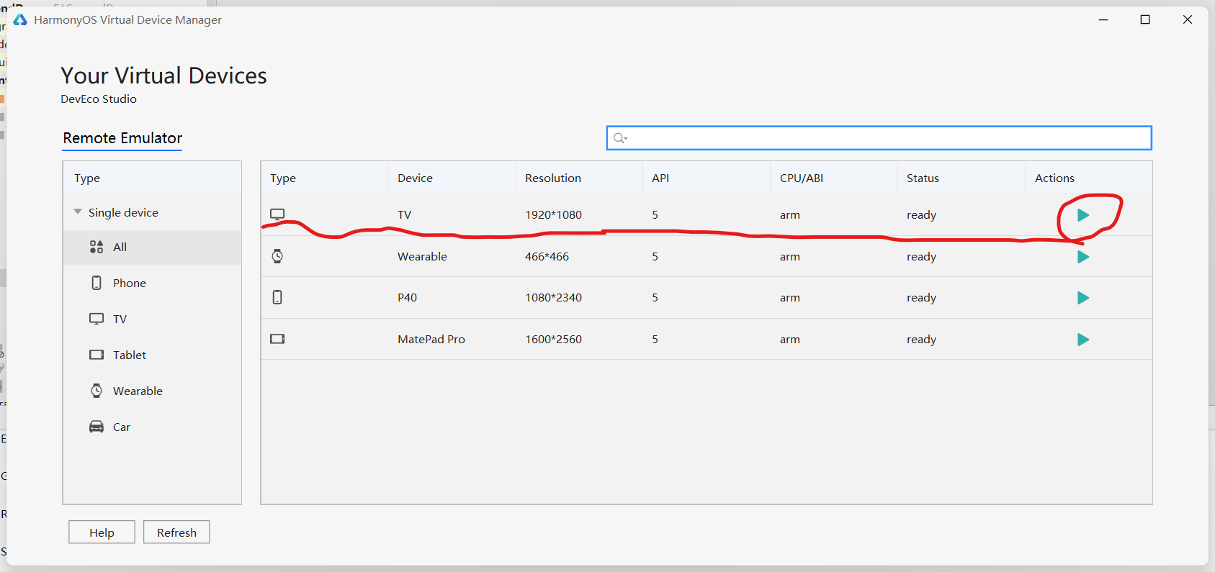The width and height of the screenshot is (1215, 572).
Task: Select the MatePad Pro name cell
Action: coord(431,340)
